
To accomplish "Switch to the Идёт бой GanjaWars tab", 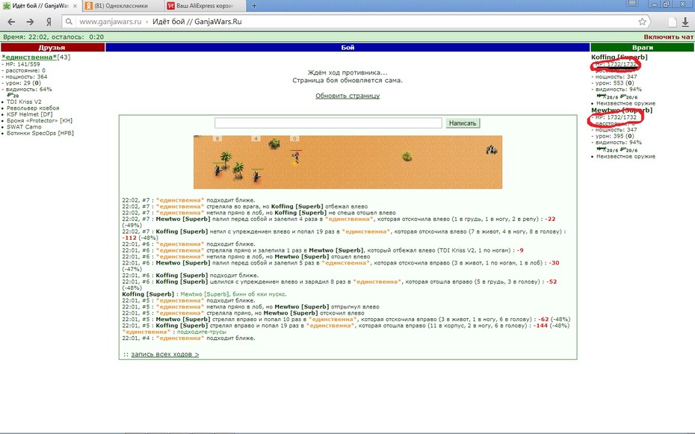I will pyautogui.click(x=40, y=6).
